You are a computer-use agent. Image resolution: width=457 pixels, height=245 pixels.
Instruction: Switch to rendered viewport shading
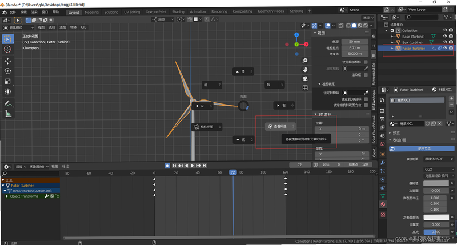366,26
